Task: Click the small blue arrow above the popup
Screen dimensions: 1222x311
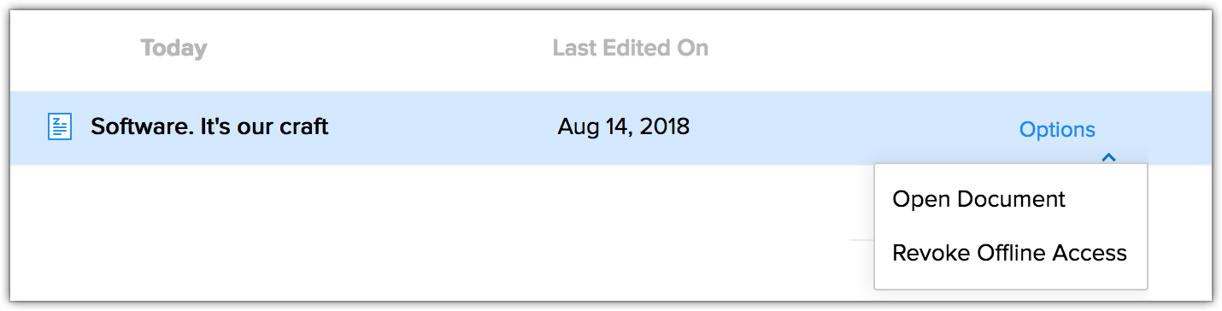Action: [x=1108, y=157]
